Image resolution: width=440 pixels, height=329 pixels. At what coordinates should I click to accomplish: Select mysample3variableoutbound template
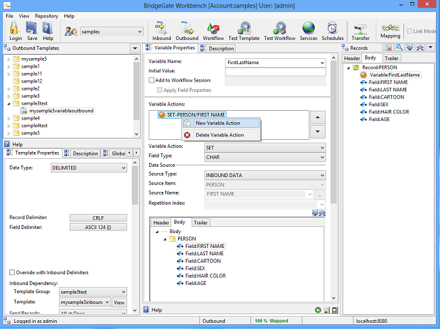pos(61,111)
